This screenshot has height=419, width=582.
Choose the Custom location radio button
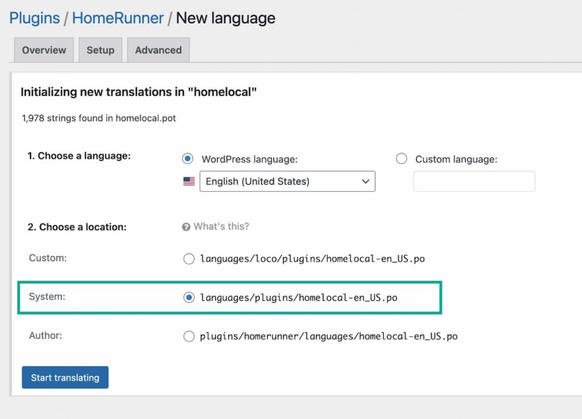[189, 259]
